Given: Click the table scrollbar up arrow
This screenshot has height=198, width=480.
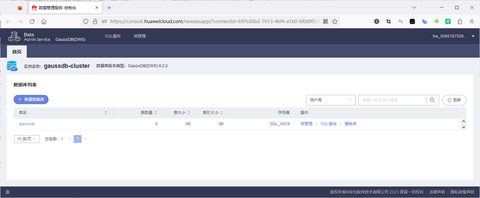Looking at the screenshot, I should coord(463,122).
